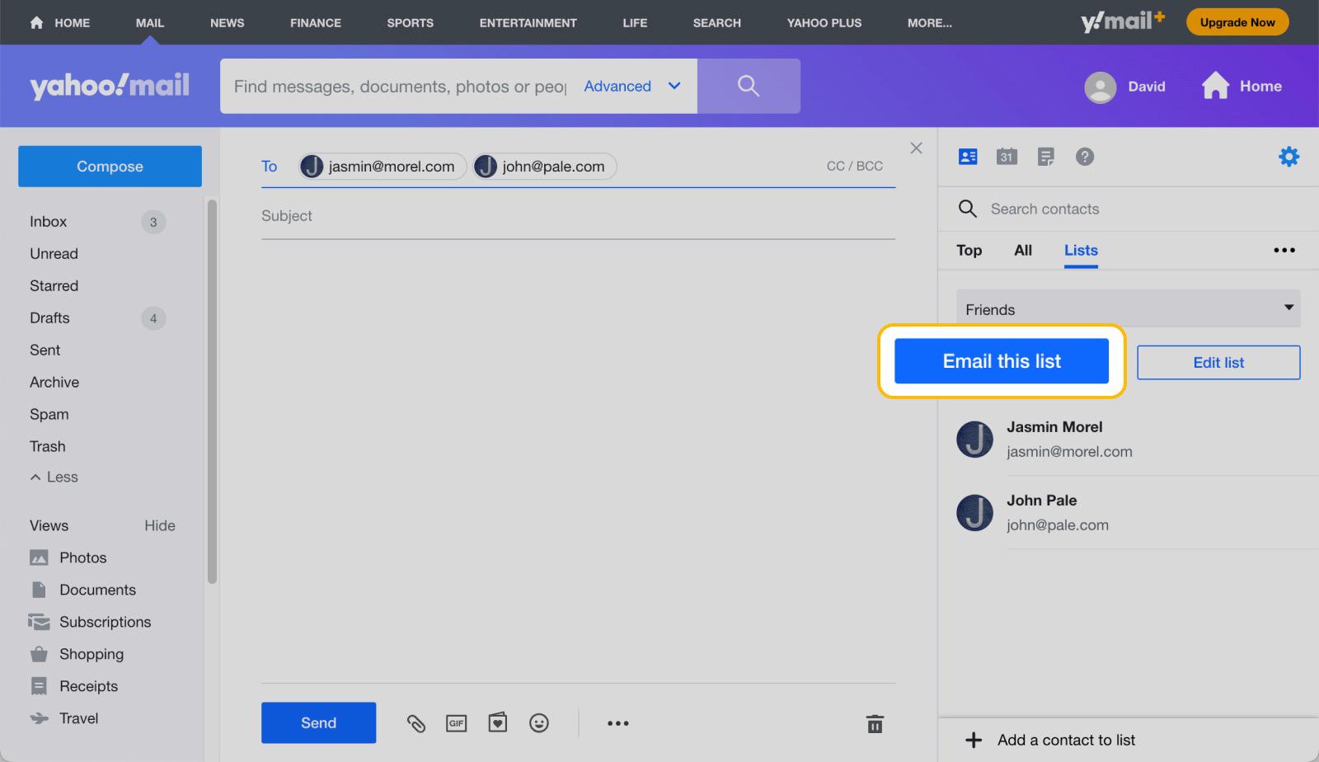1319x762 pixels.
Task: Click the attach file paperclip icon
Action: point(415,723)
